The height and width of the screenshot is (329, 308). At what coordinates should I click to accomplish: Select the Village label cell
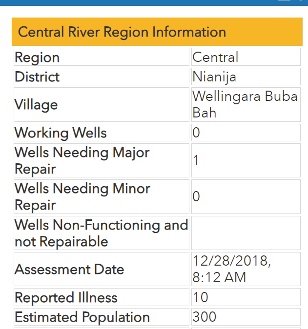[102, 104]
